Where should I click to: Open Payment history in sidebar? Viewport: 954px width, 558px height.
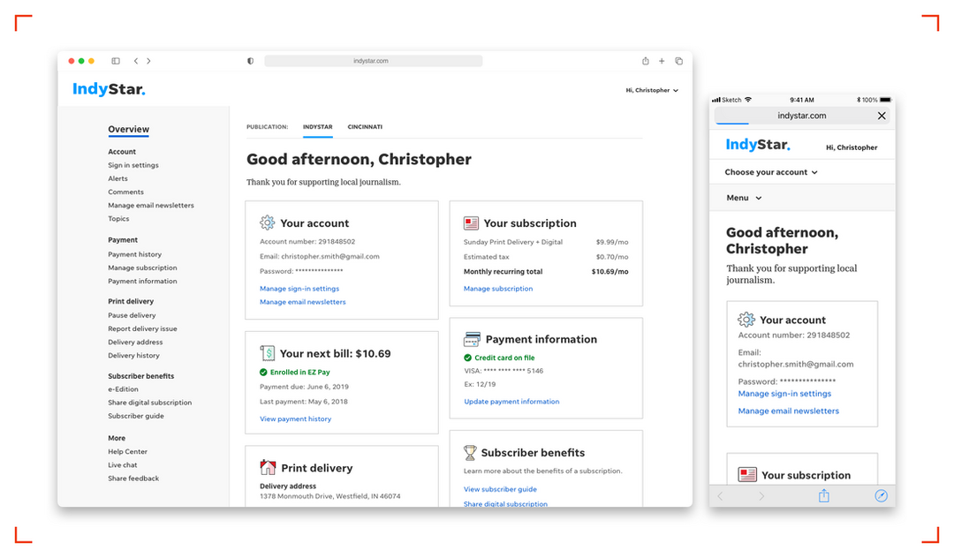click(134, 254)
